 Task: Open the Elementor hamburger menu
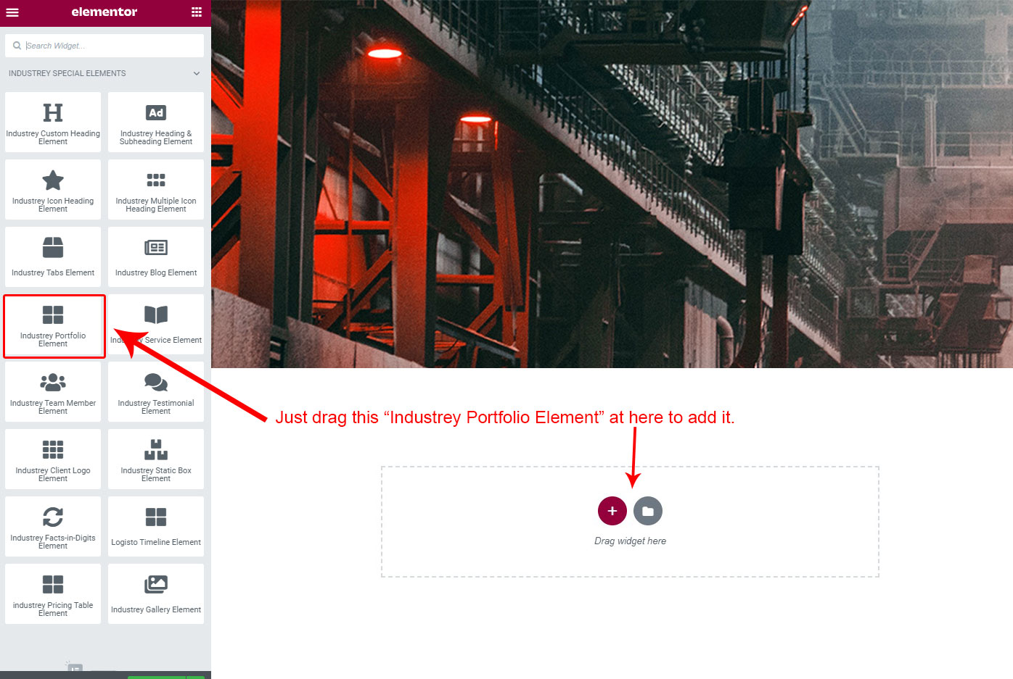12,12
